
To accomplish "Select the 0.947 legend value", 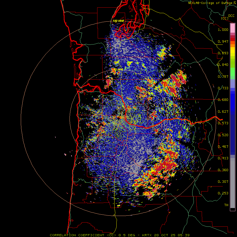I will (x=223, y=41).
